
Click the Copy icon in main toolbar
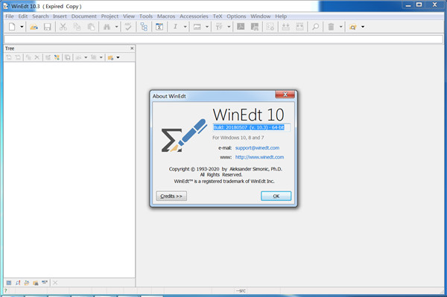(77, 27)
